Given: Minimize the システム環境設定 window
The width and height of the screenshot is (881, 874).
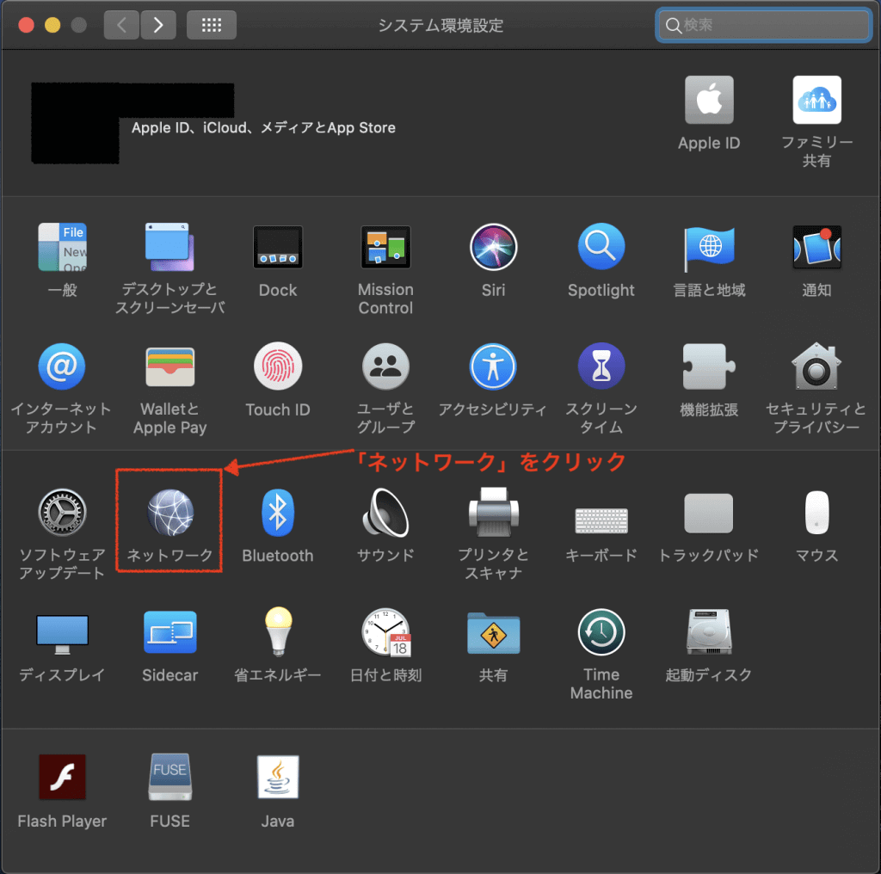Looking at the screenshot, I should click(52, 25).
